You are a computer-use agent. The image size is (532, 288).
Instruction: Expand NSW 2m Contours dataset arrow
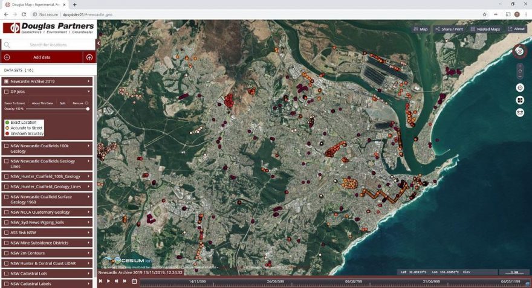[x=88, y=253]
